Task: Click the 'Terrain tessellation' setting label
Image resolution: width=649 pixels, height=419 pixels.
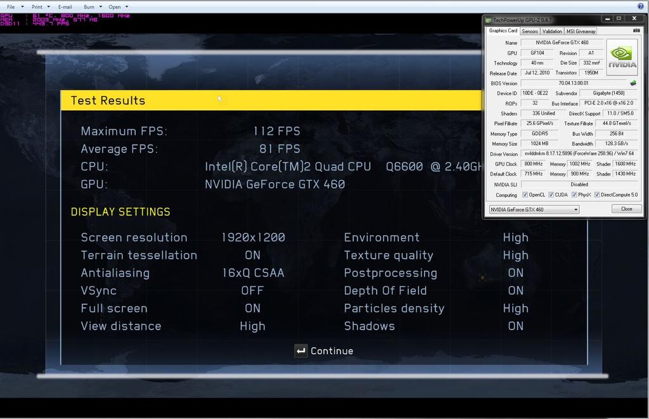Action: 139,255
